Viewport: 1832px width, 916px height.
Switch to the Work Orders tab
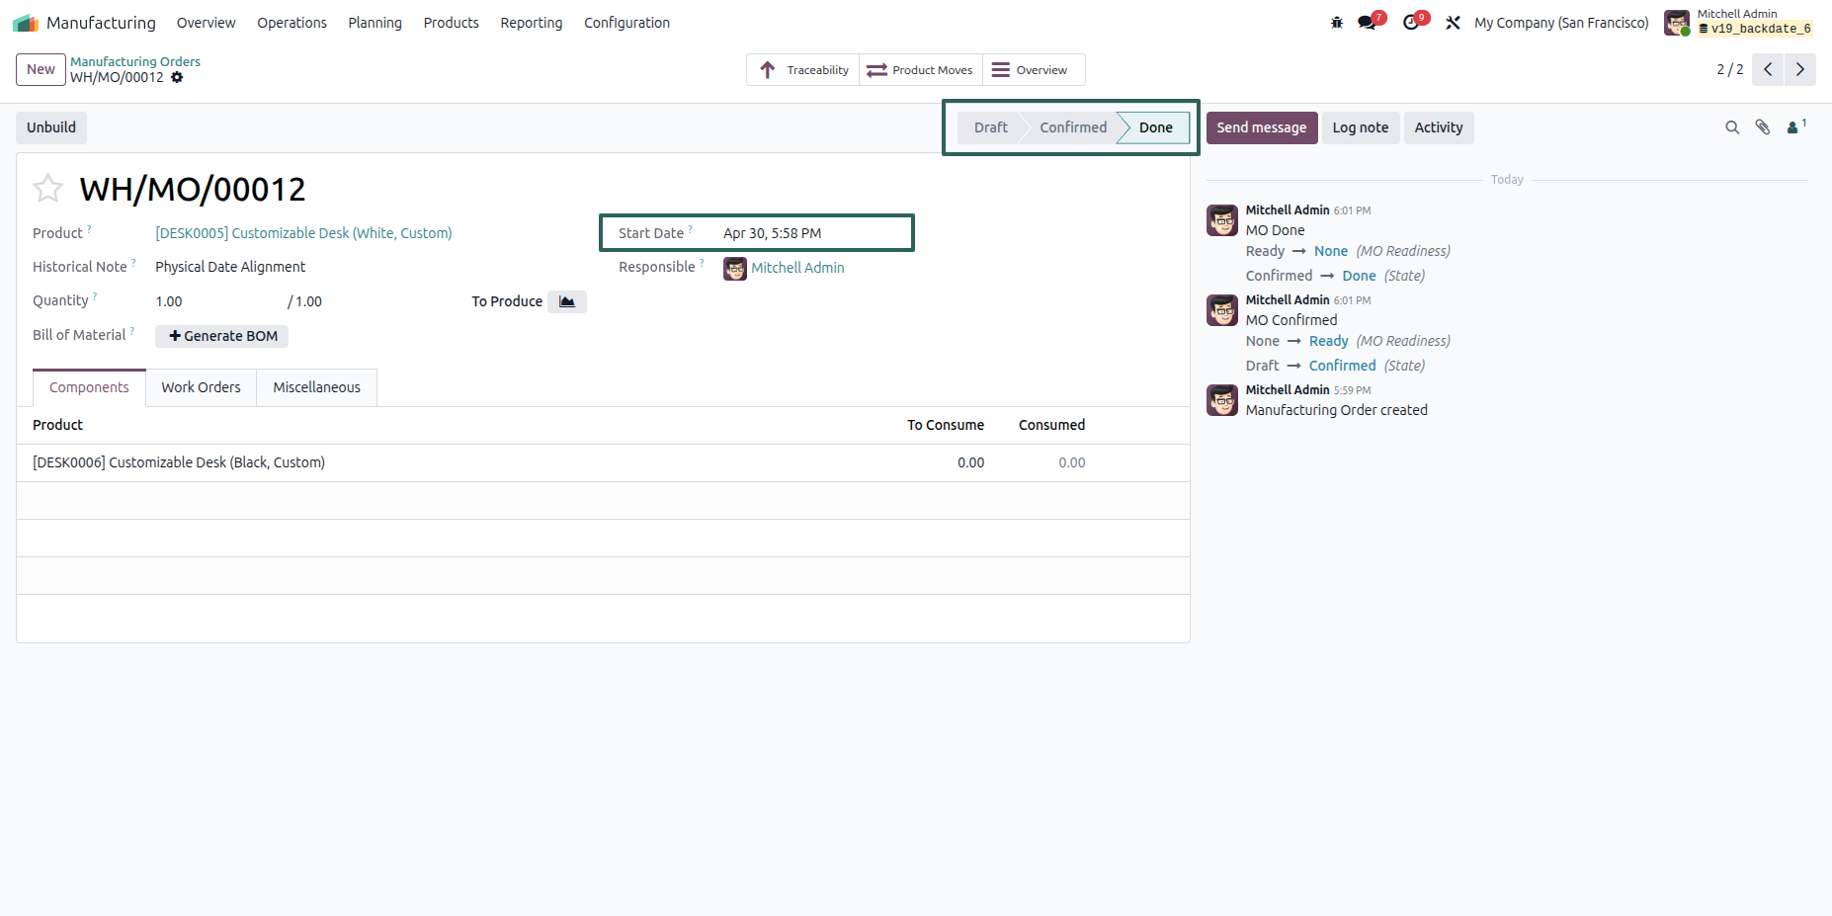[201, 387]
